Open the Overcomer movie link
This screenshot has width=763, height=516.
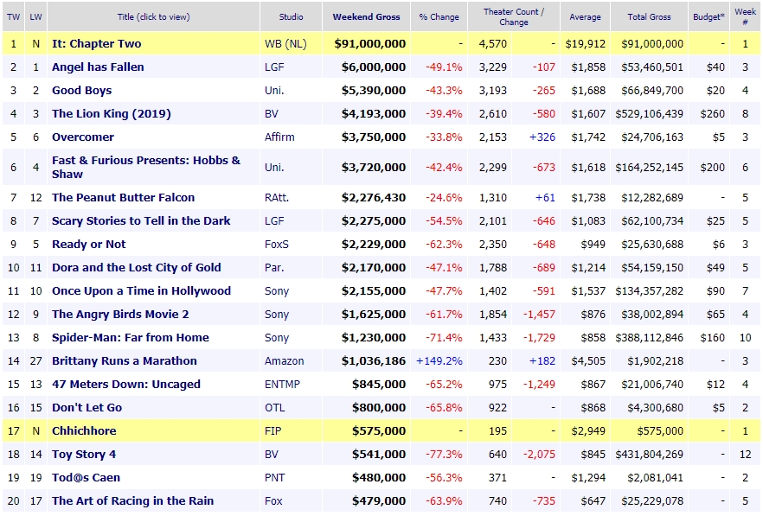tap(83, 137)
